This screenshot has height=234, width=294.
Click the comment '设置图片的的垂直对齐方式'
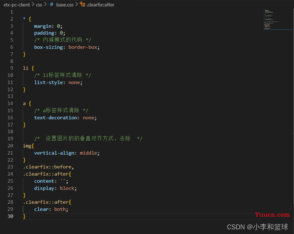coord(79,139)
